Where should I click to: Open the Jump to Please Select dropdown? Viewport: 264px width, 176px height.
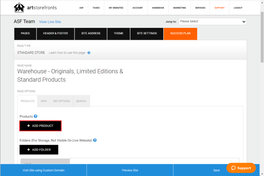(212, 22)
